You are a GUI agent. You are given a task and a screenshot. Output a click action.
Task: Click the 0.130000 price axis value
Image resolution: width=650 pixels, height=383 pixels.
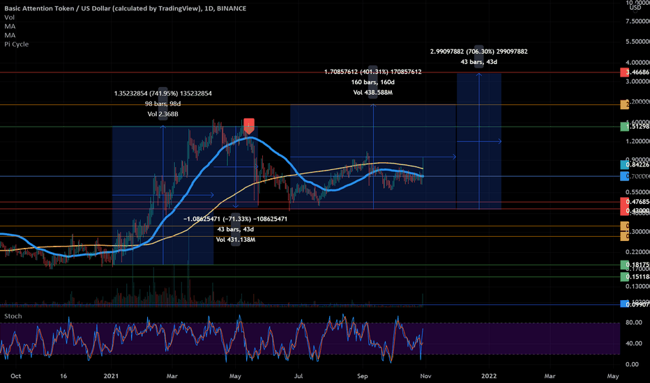click(637, 286)
